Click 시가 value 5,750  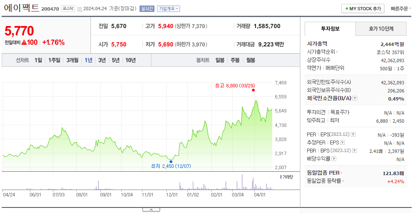119,44
